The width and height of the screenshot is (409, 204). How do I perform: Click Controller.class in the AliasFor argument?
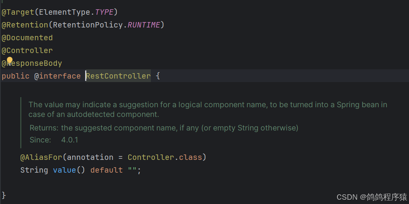pyautogui.click(x=165, y=157)
